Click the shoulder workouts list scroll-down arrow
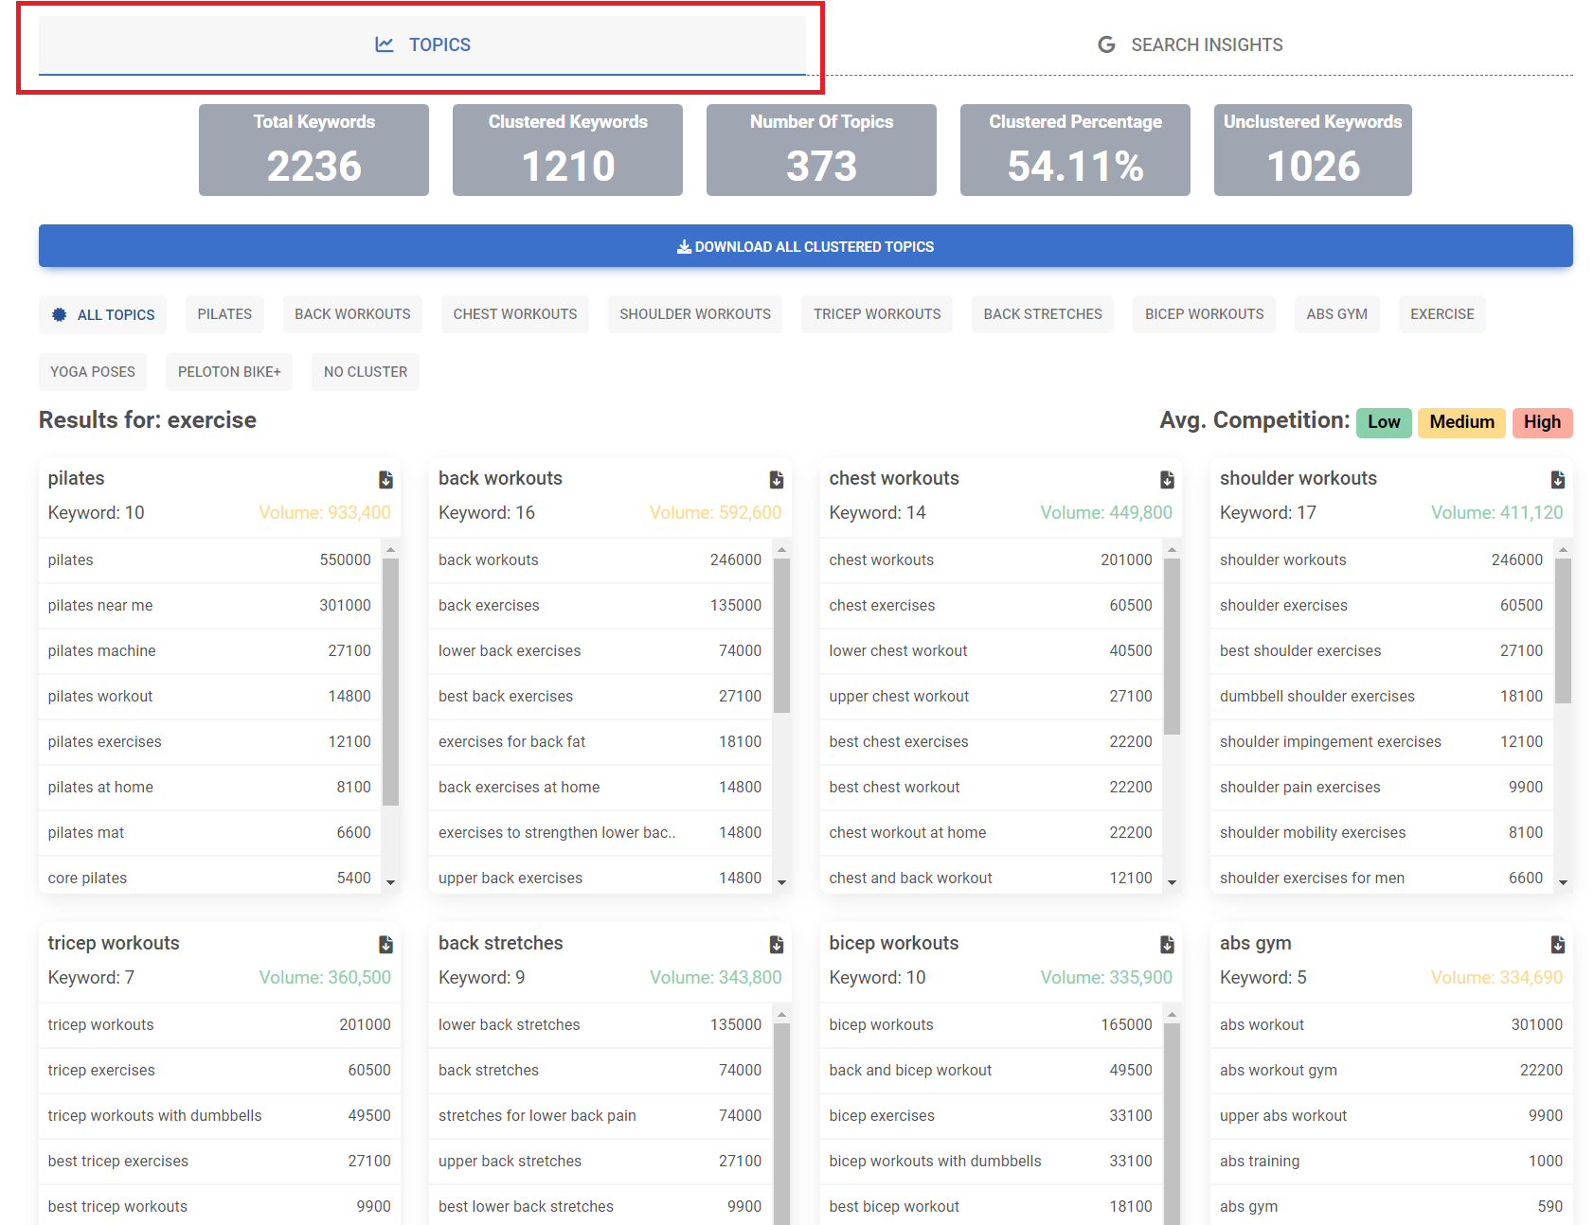Viewport: 1594px width, 1225px height. pyautogui.click(x=1563, y=882)
